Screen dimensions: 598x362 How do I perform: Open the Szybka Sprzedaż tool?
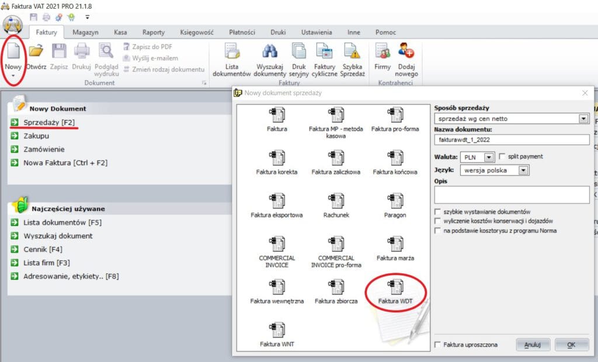[x=353, y=53]
